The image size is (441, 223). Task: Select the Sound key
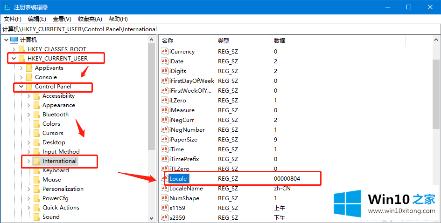pos(51,217)
